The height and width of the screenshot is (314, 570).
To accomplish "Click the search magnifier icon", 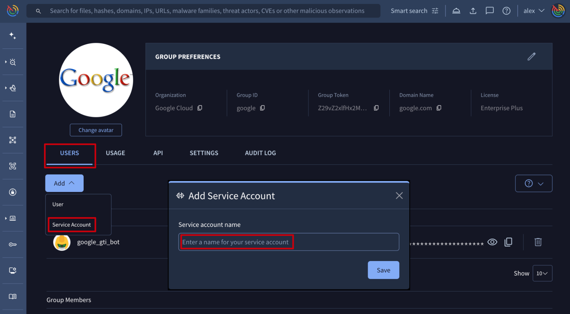I will pos(38,11).
